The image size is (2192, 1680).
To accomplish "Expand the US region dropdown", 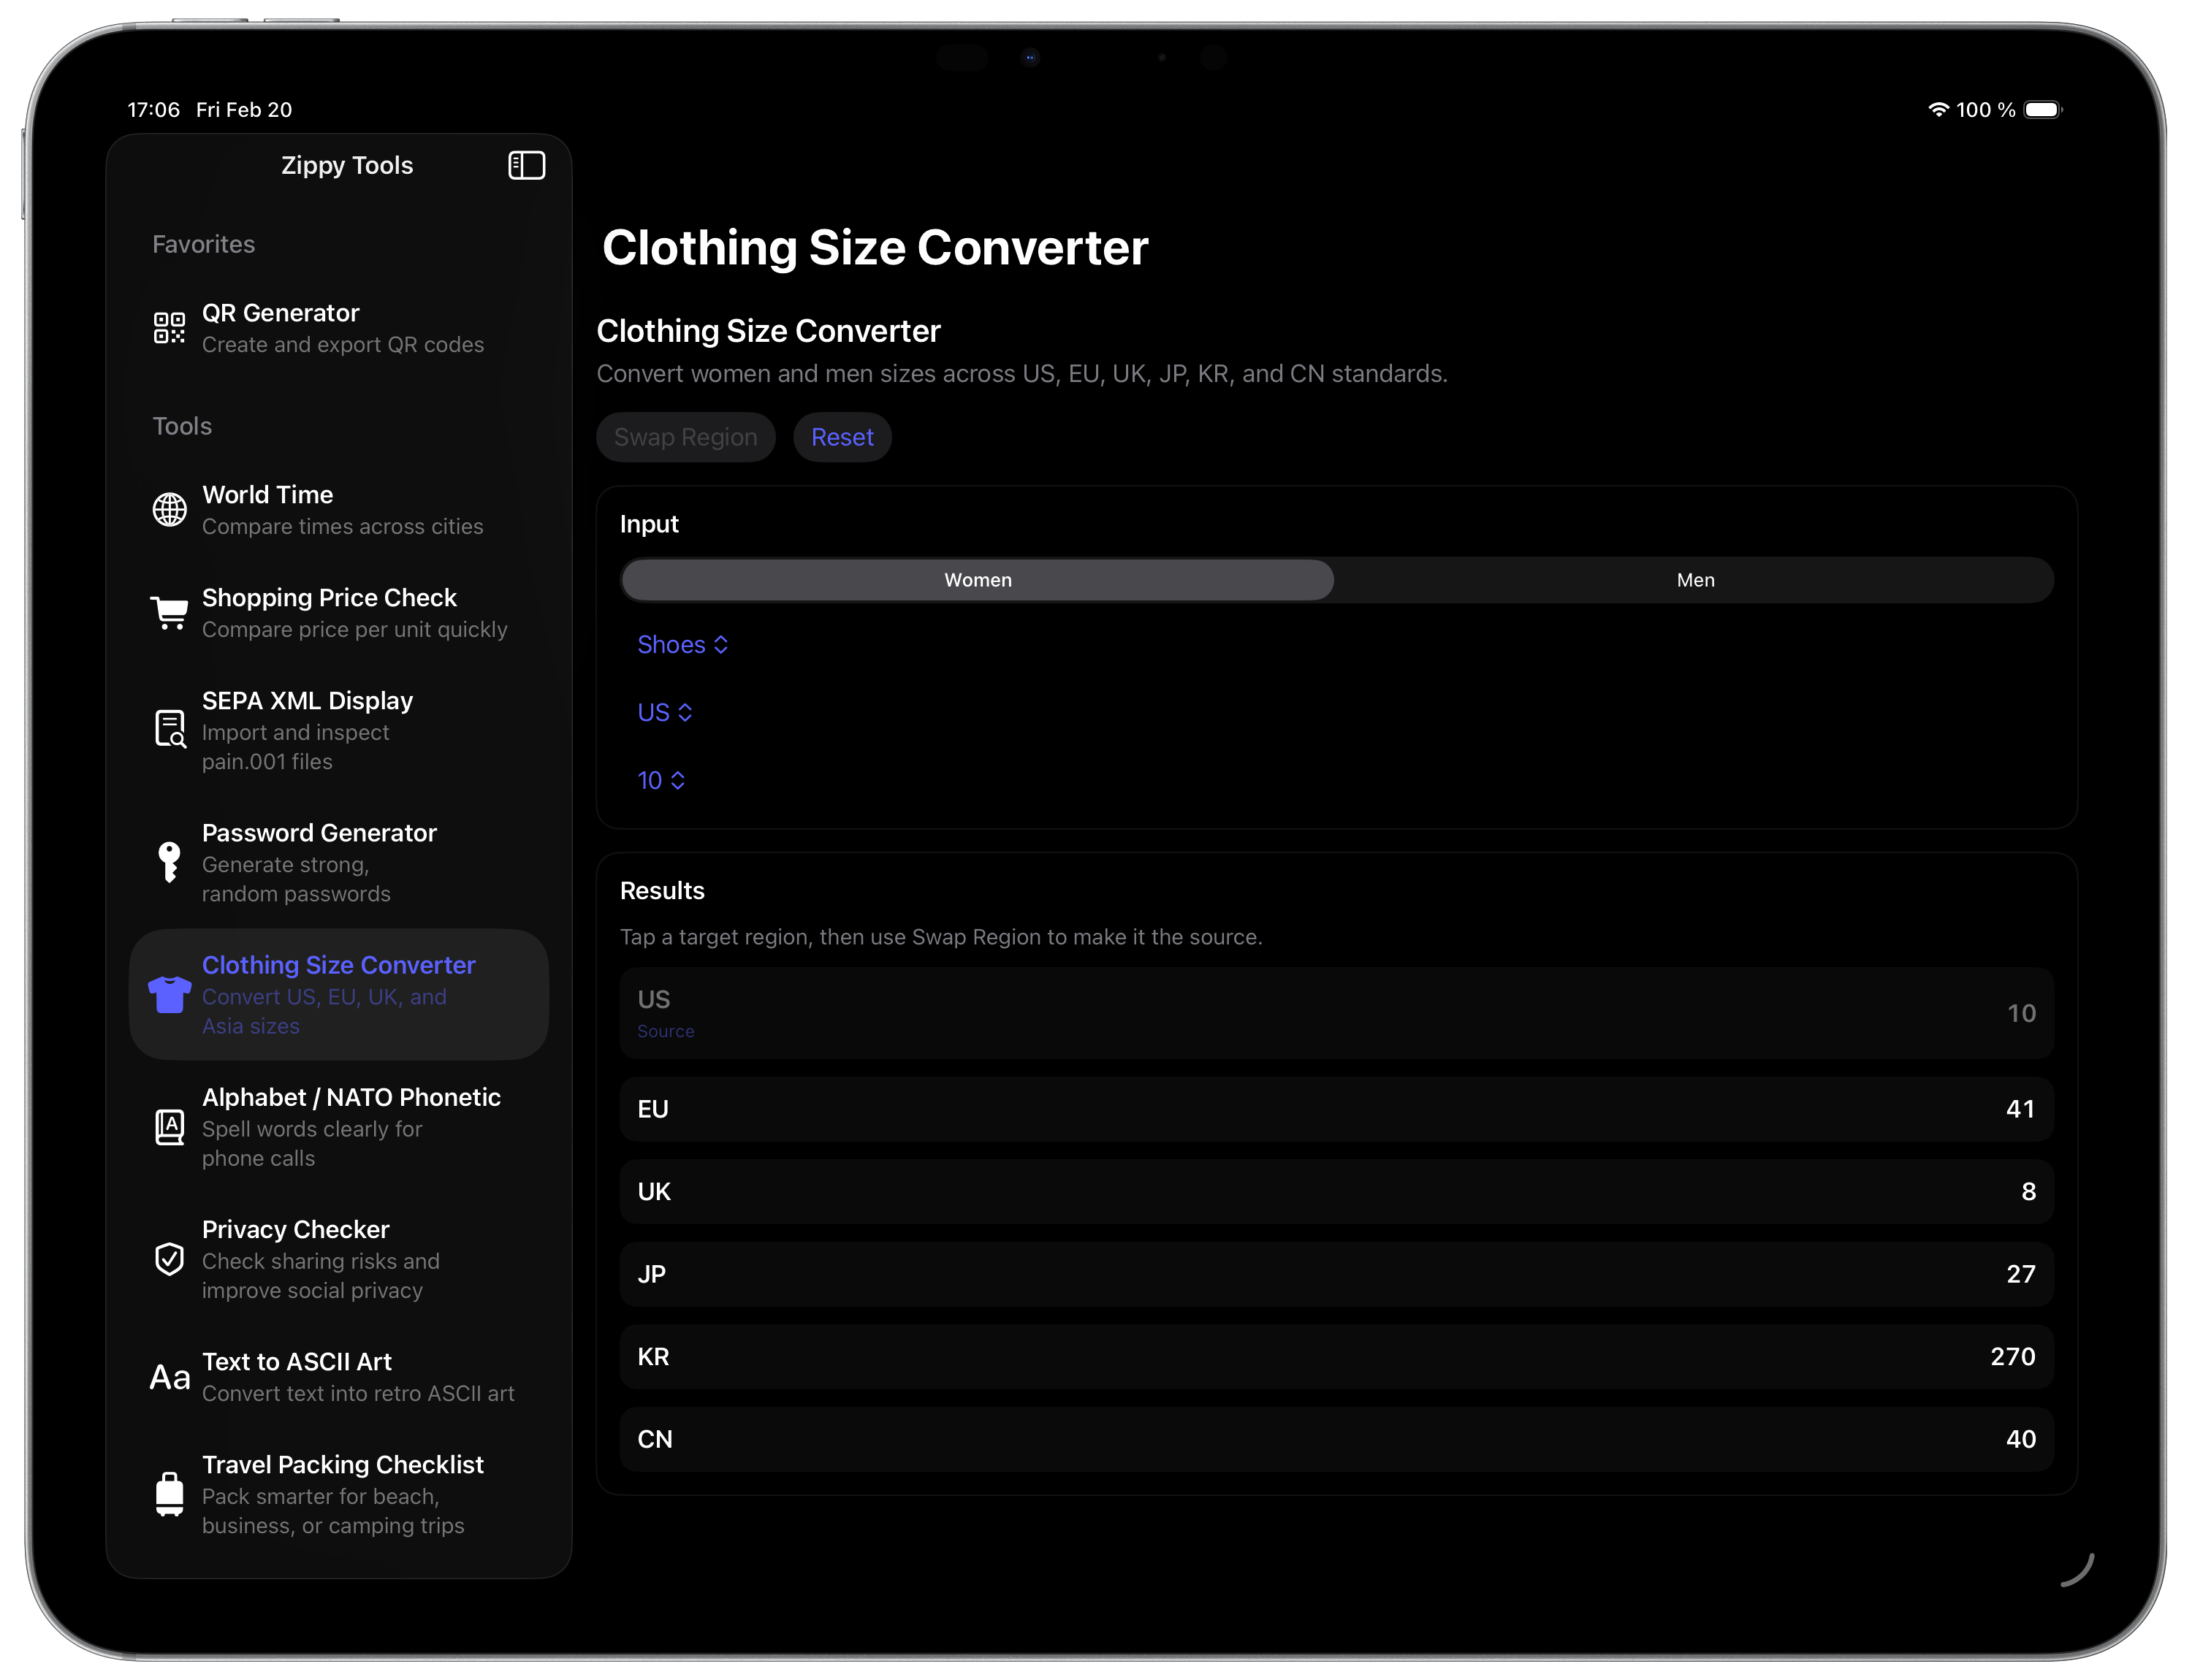I will [x=664, y=712].
